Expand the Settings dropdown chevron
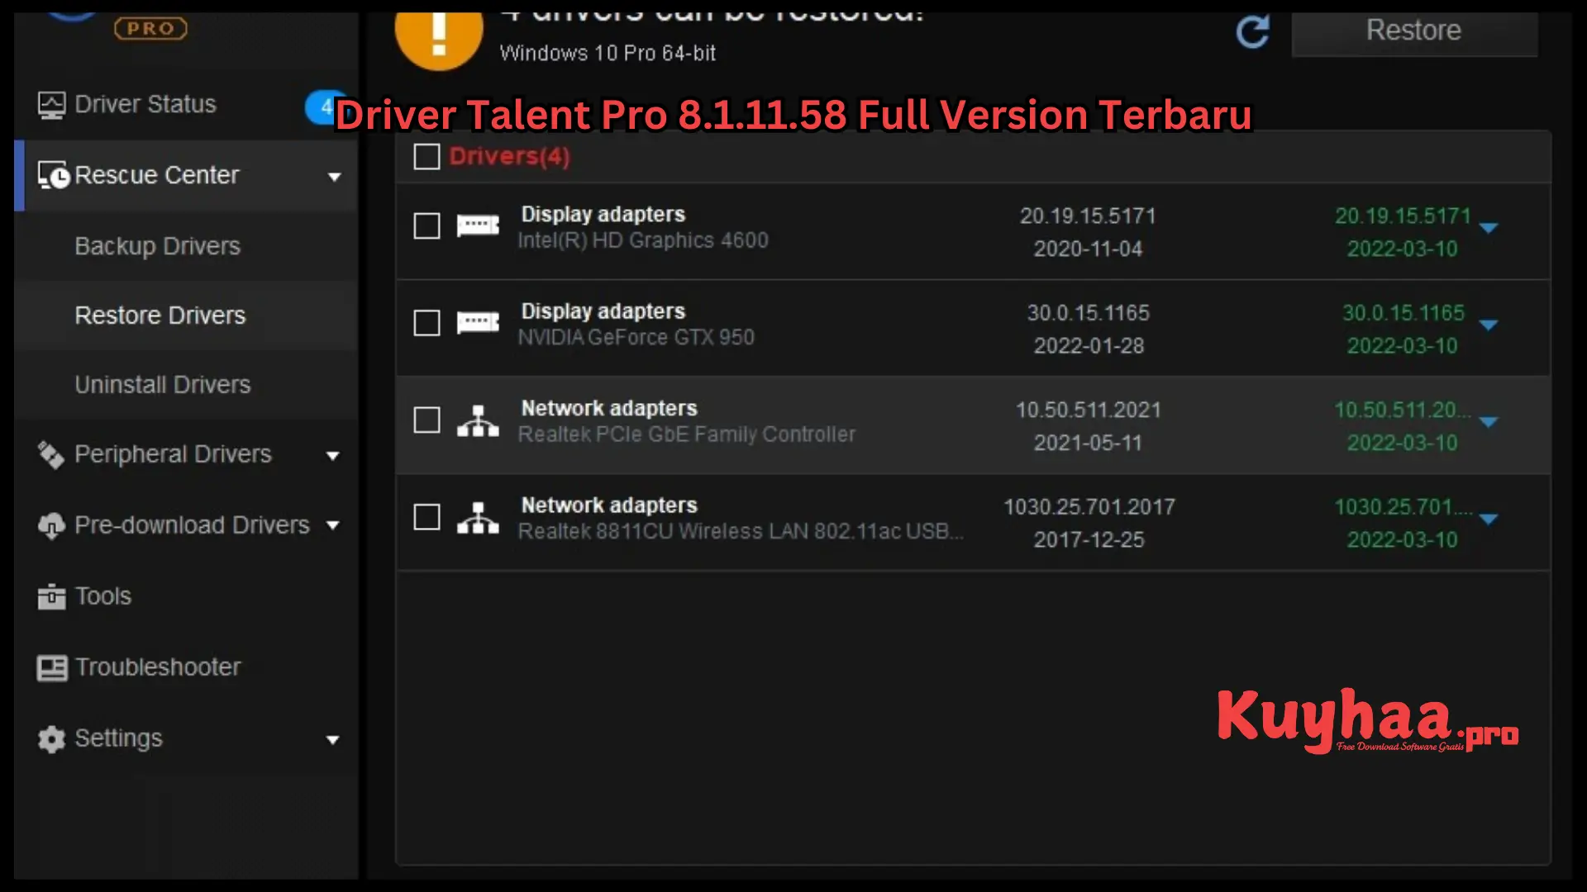 tap(335, 739)
